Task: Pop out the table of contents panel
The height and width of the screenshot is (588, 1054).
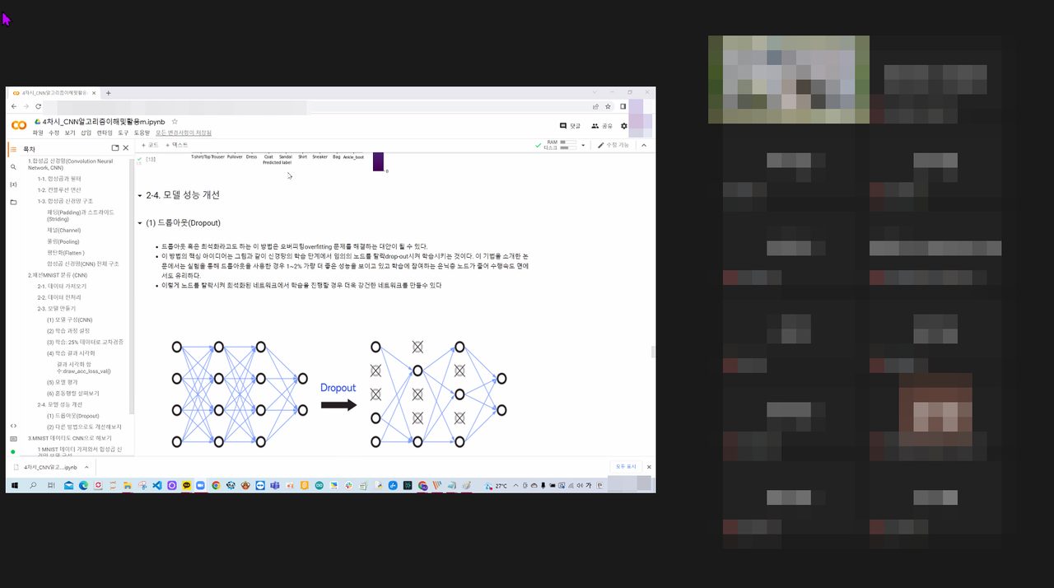Action: [115, 148]
